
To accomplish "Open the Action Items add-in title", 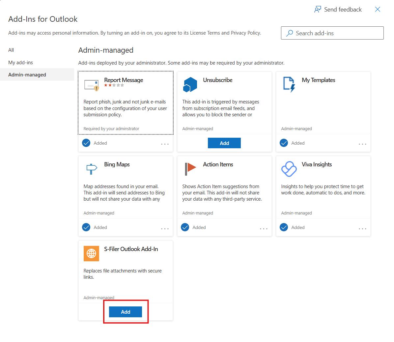I will point(218,164).
